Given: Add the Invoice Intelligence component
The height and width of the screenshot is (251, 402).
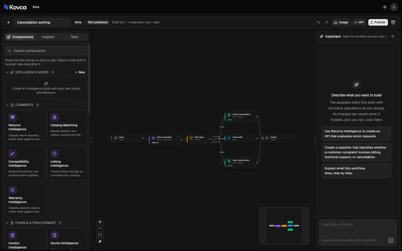Looking at the screenshot, I should click(x=25, y=238).
